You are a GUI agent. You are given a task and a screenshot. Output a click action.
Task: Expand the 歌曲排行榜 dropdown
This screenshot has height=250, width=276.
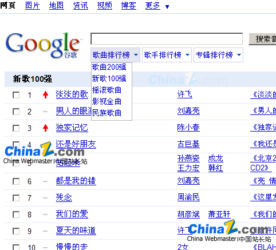click(115, 55)
